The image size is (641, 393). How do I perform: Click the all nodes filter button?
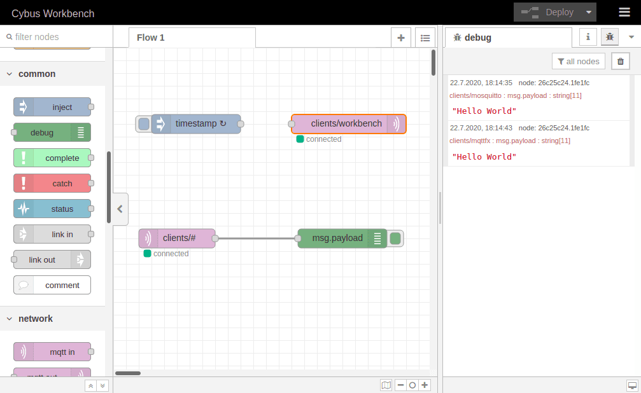[x=578, y=61]
